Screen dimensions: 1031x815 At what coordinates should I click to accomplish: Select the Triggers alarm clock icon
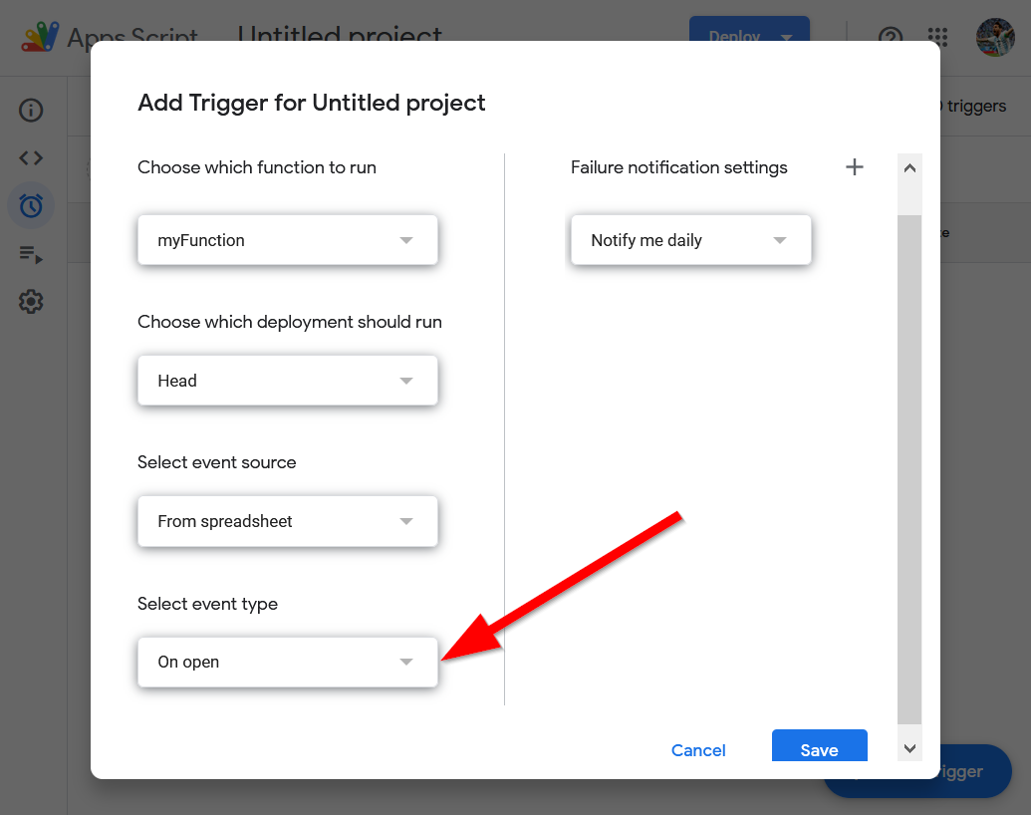(31, 206)
